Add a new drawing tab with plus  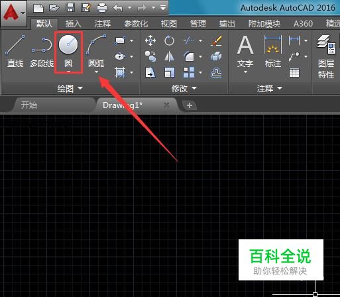coord(190,105)
